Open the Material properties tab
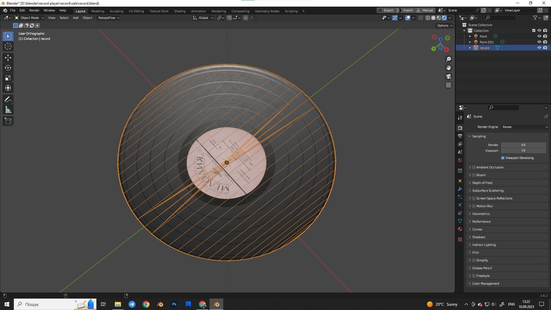Screen dimensions: 551x310 460,229
